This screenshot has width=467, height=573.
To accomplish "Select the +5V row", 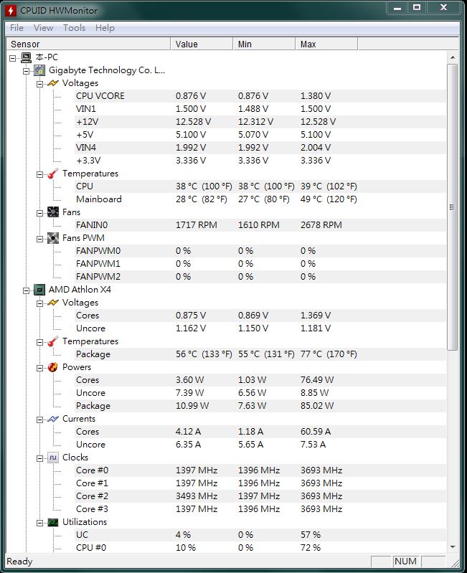I will [x=260, y=135].
